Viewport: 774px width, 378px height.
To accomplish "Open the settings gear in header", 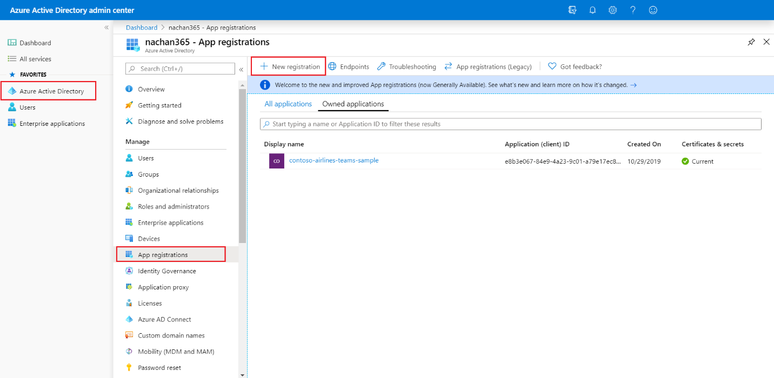I will click(612, 10).
